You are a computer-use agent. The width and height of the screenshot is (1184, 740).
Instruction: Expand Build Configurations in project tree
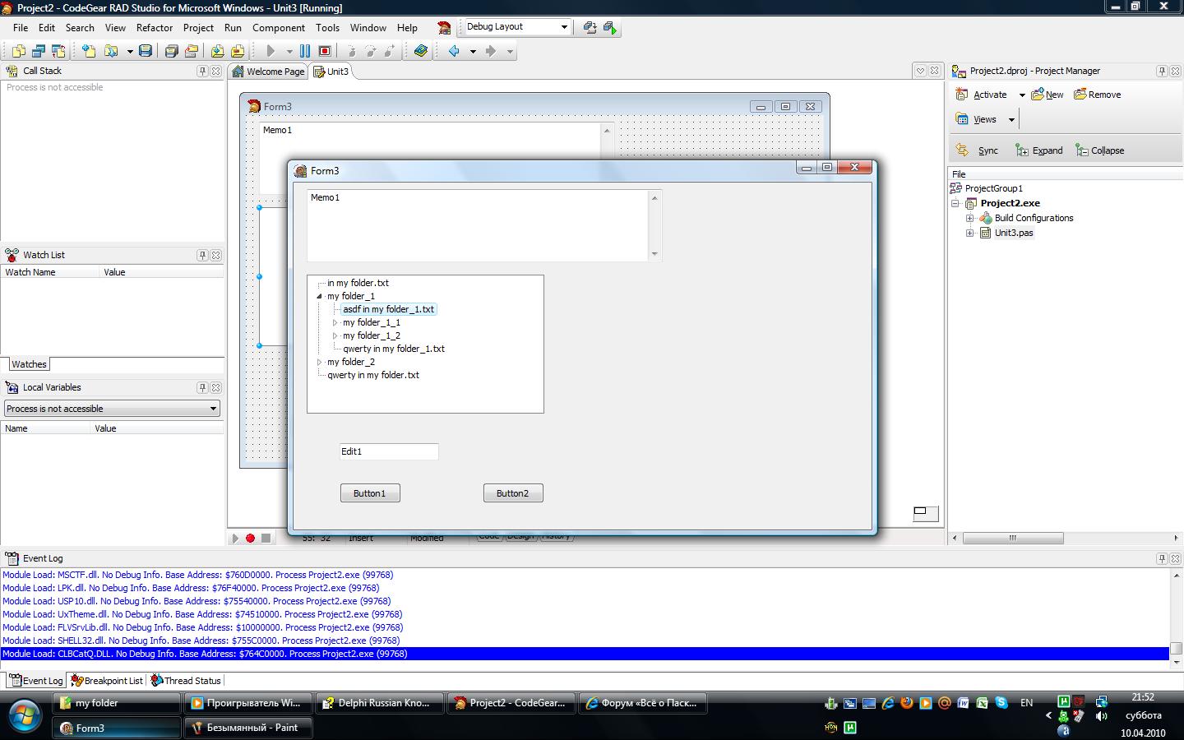970,218
